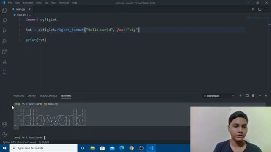
Task: Open Cortana circle on taskbar
Action: point(83,148)
